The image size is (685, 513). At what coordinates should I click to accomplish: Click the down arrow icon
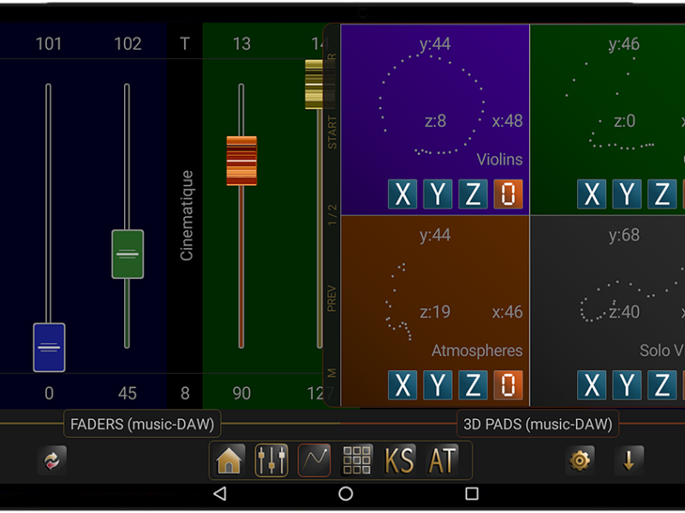[628, 461]
